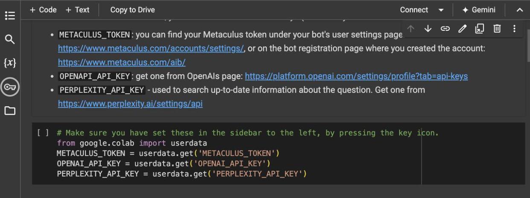Add a new Text cell
Image resolution: width=530 pixels, height=198 pixels.
pos(78,10)
